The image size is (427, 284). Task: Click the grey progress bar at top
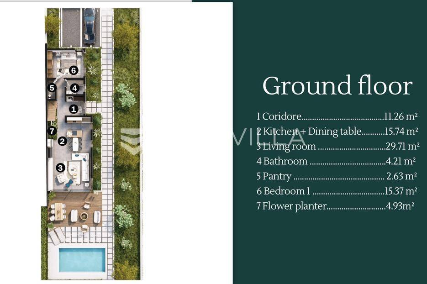[x=96, y=1]
